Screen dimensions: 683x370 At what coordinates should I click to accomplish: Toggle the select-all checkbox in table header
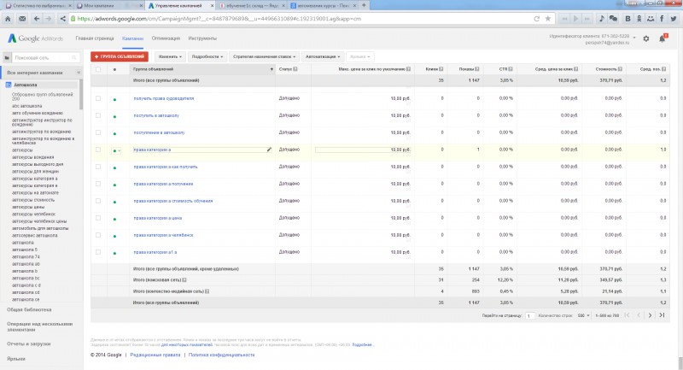97,68
